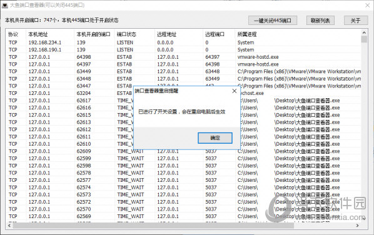Click the 本机共开启端口 status text
Viewport: 374px width, 235px height.
coord(61,20)
